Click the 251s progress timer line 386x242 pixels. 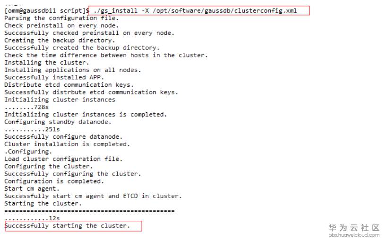[32, 129]
